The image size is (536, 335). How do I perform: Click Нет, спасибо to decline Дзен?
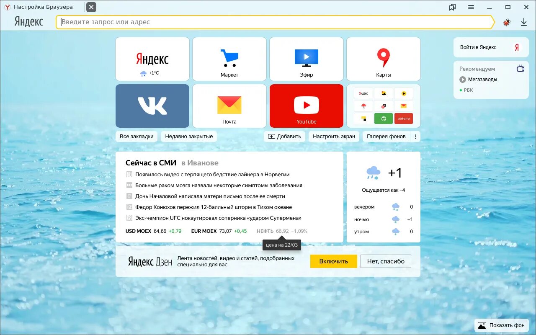[x=386, y=261]
